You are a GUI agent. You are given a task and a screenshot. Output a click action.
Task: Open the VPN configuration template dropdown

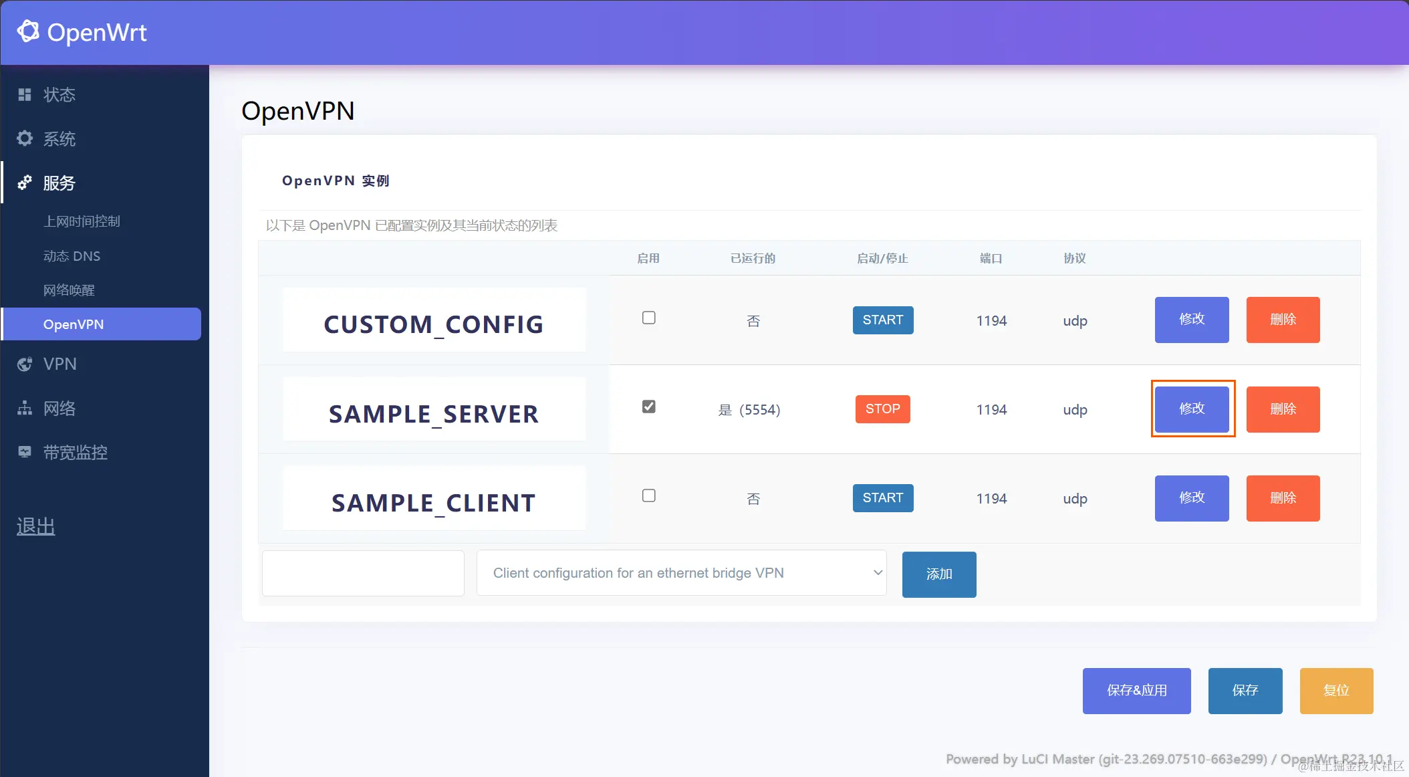coord(681,573)
